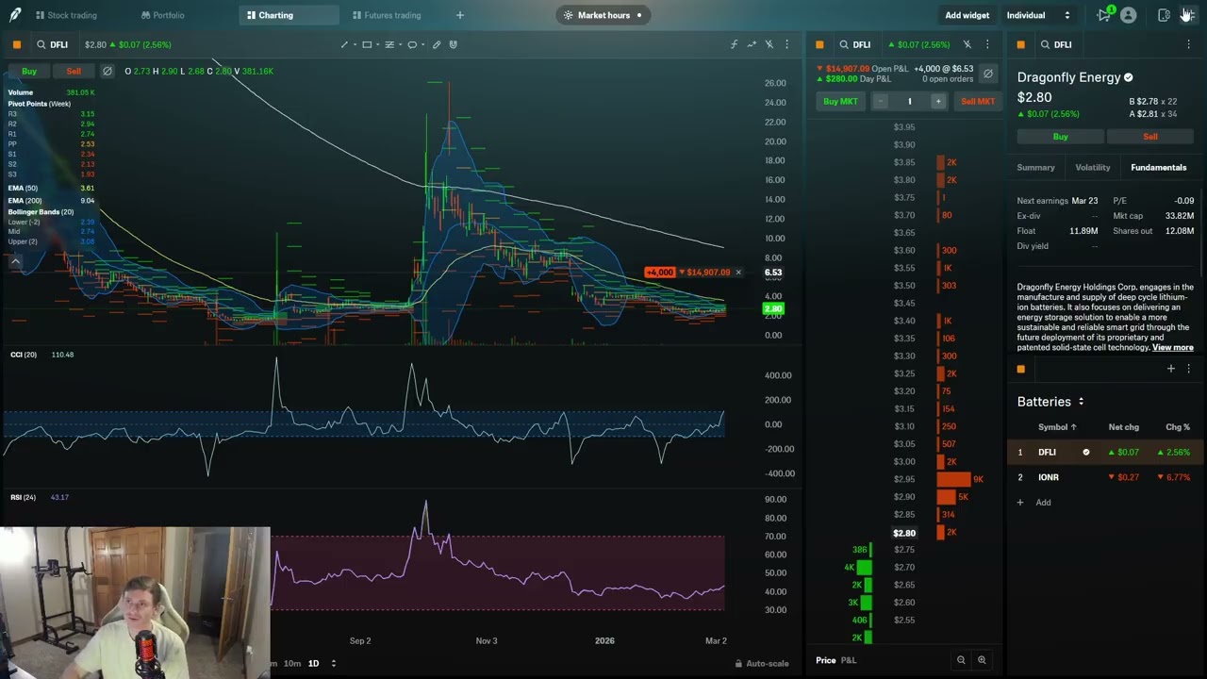Image resolution: width=1207 pixels, height=679 pixels.
Task: Click Buy in Dragonfly Energy panel
Action: (1060, 137)
